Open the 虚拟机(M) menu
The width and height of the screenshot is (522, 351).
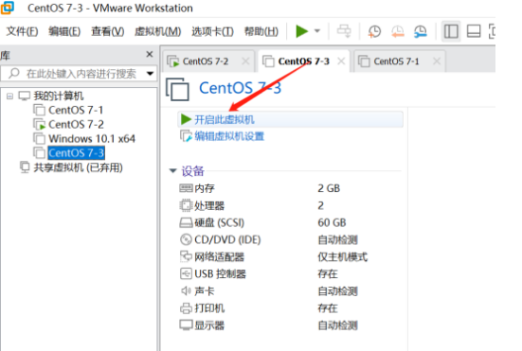tap(158, 31)
